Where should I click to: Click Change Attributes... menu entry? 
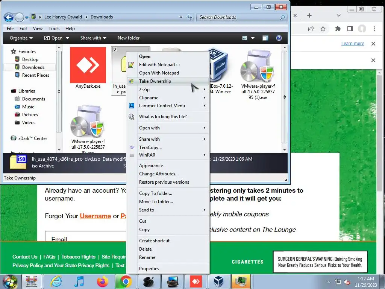[x=168, y=174]
